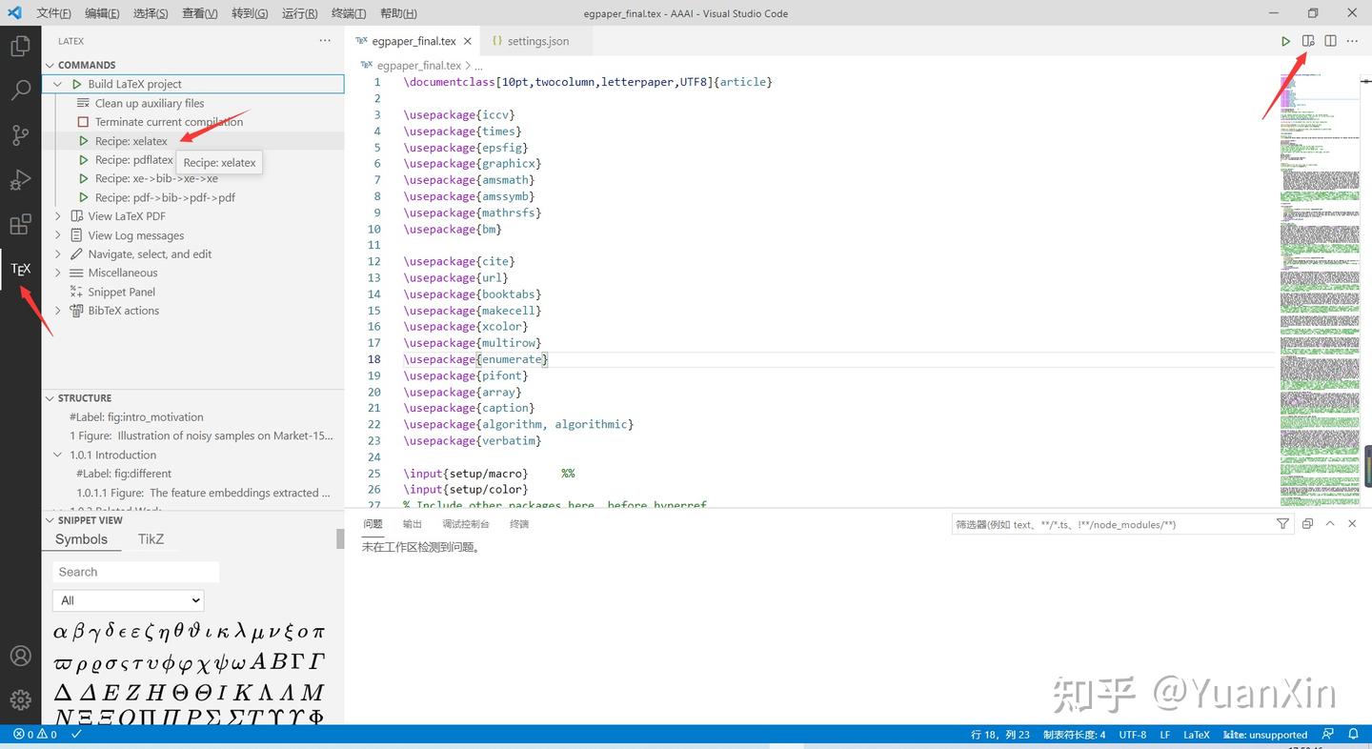Switch to the settings.json tab
The image size is (1372, 749).
(x=530, y=41)
